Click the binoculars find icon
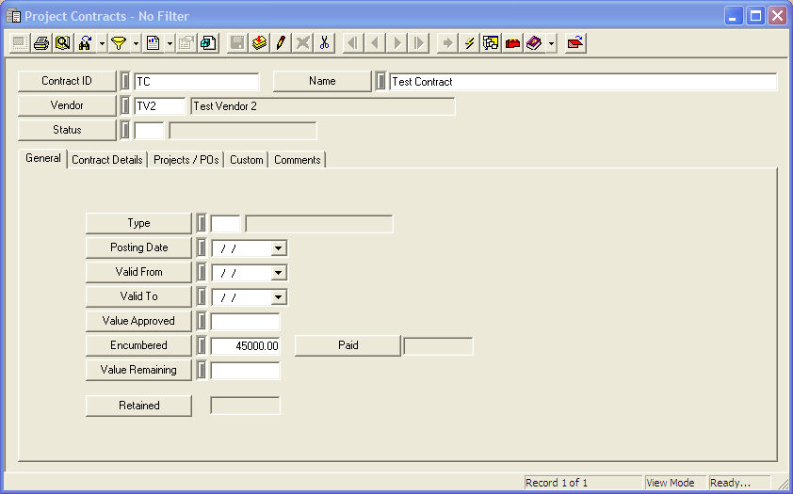 point(85,43)
